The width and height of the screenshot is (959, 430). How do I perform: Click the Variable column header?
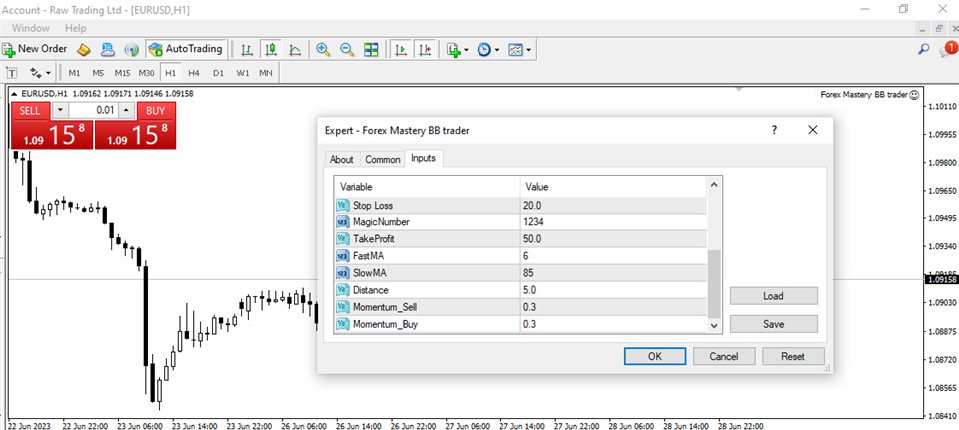click(x=427, y=187)
